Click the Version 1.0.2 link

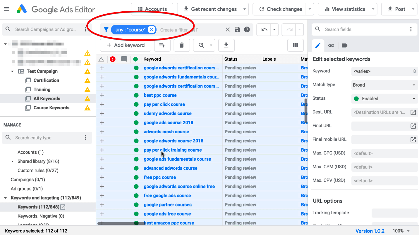(x=370, y=231)
